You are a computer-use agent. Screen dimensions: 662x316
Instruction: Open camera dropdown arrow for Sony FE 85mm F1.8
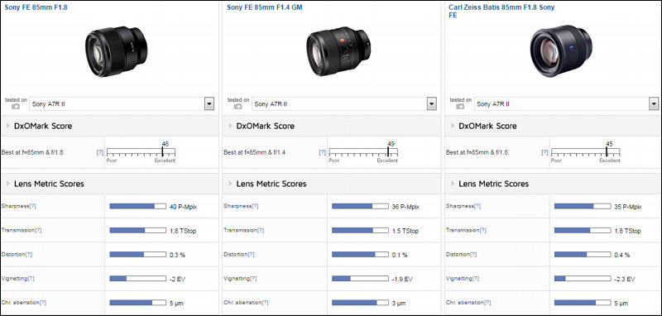[209, 103]
